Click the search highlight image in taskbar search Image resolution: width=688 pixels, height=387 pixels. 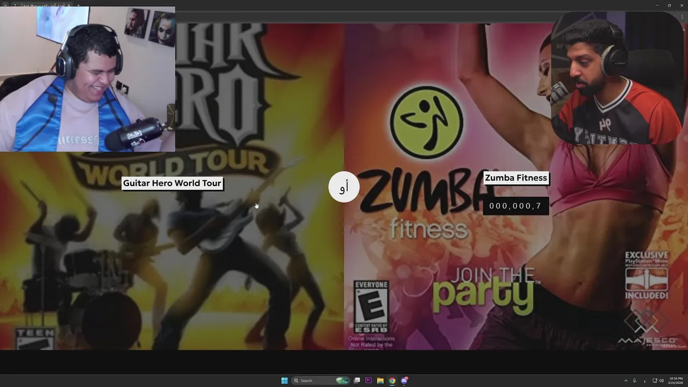tap(342, 381)
